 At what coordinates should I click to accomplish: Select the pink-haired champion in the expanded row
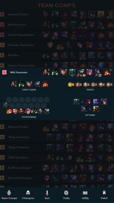(90, 72)
